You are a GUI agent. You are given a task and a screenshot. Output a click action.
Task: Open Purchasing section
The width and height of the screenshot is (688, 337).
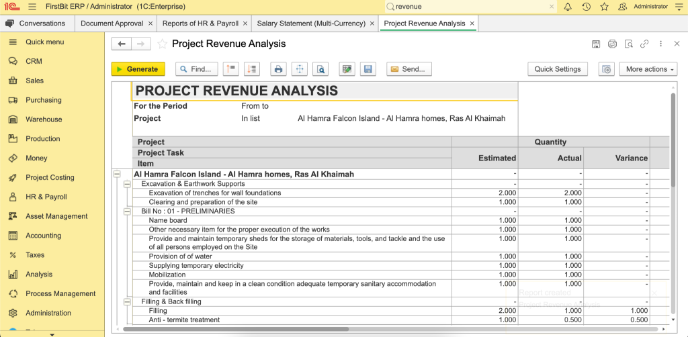point(52,100)
